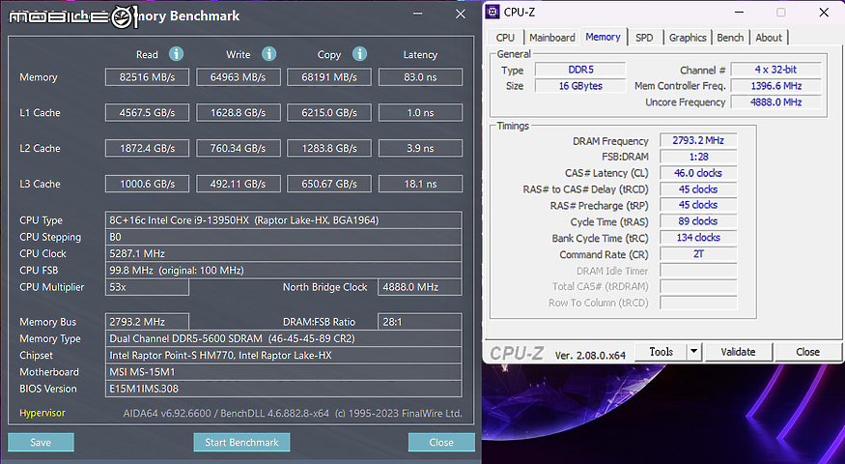Click the CPU Multiplier field 53x
845x464 pixels.
[x=147, y=287]
